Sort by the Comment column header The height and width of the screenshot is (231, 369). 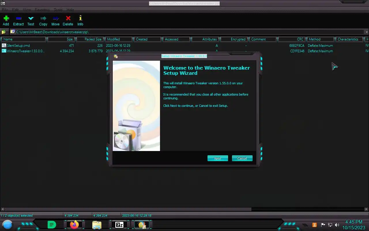pyautogui.click(x=263, y=39)
